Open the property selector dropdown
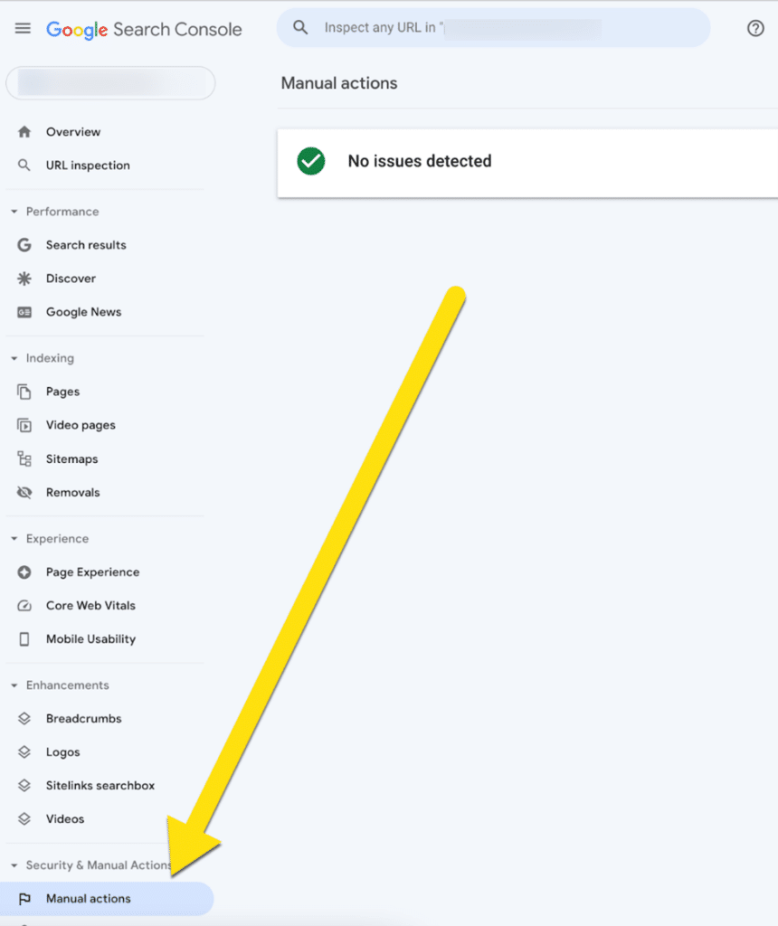The width and height of the screenshot is (778, 926). coord(110,82)
